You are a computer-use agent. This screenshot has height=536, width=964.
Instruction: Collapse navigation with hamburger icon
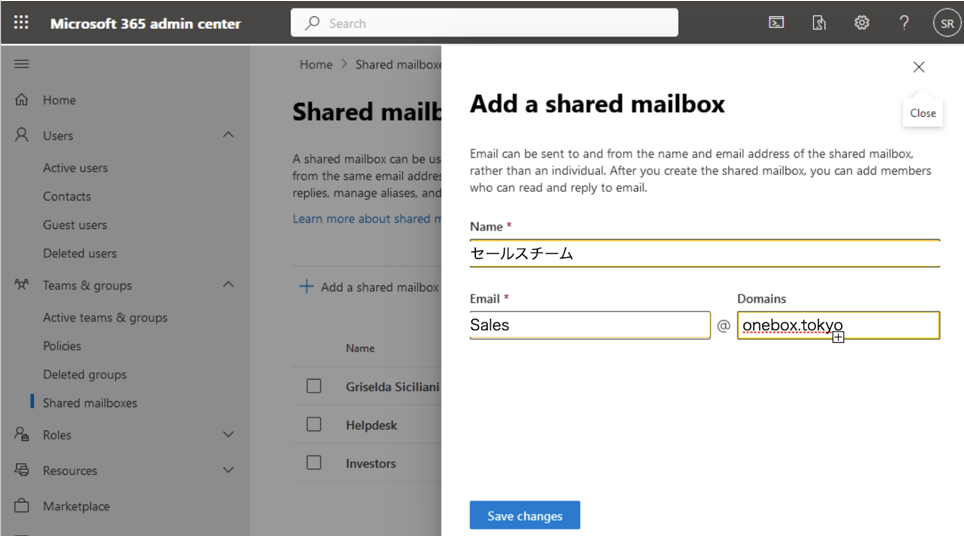pyautogui.click(x=22, y=64)
